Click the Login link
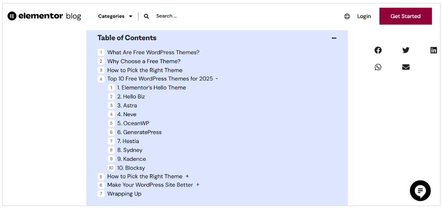The image size is (443, 209). (x=364, y=16)
